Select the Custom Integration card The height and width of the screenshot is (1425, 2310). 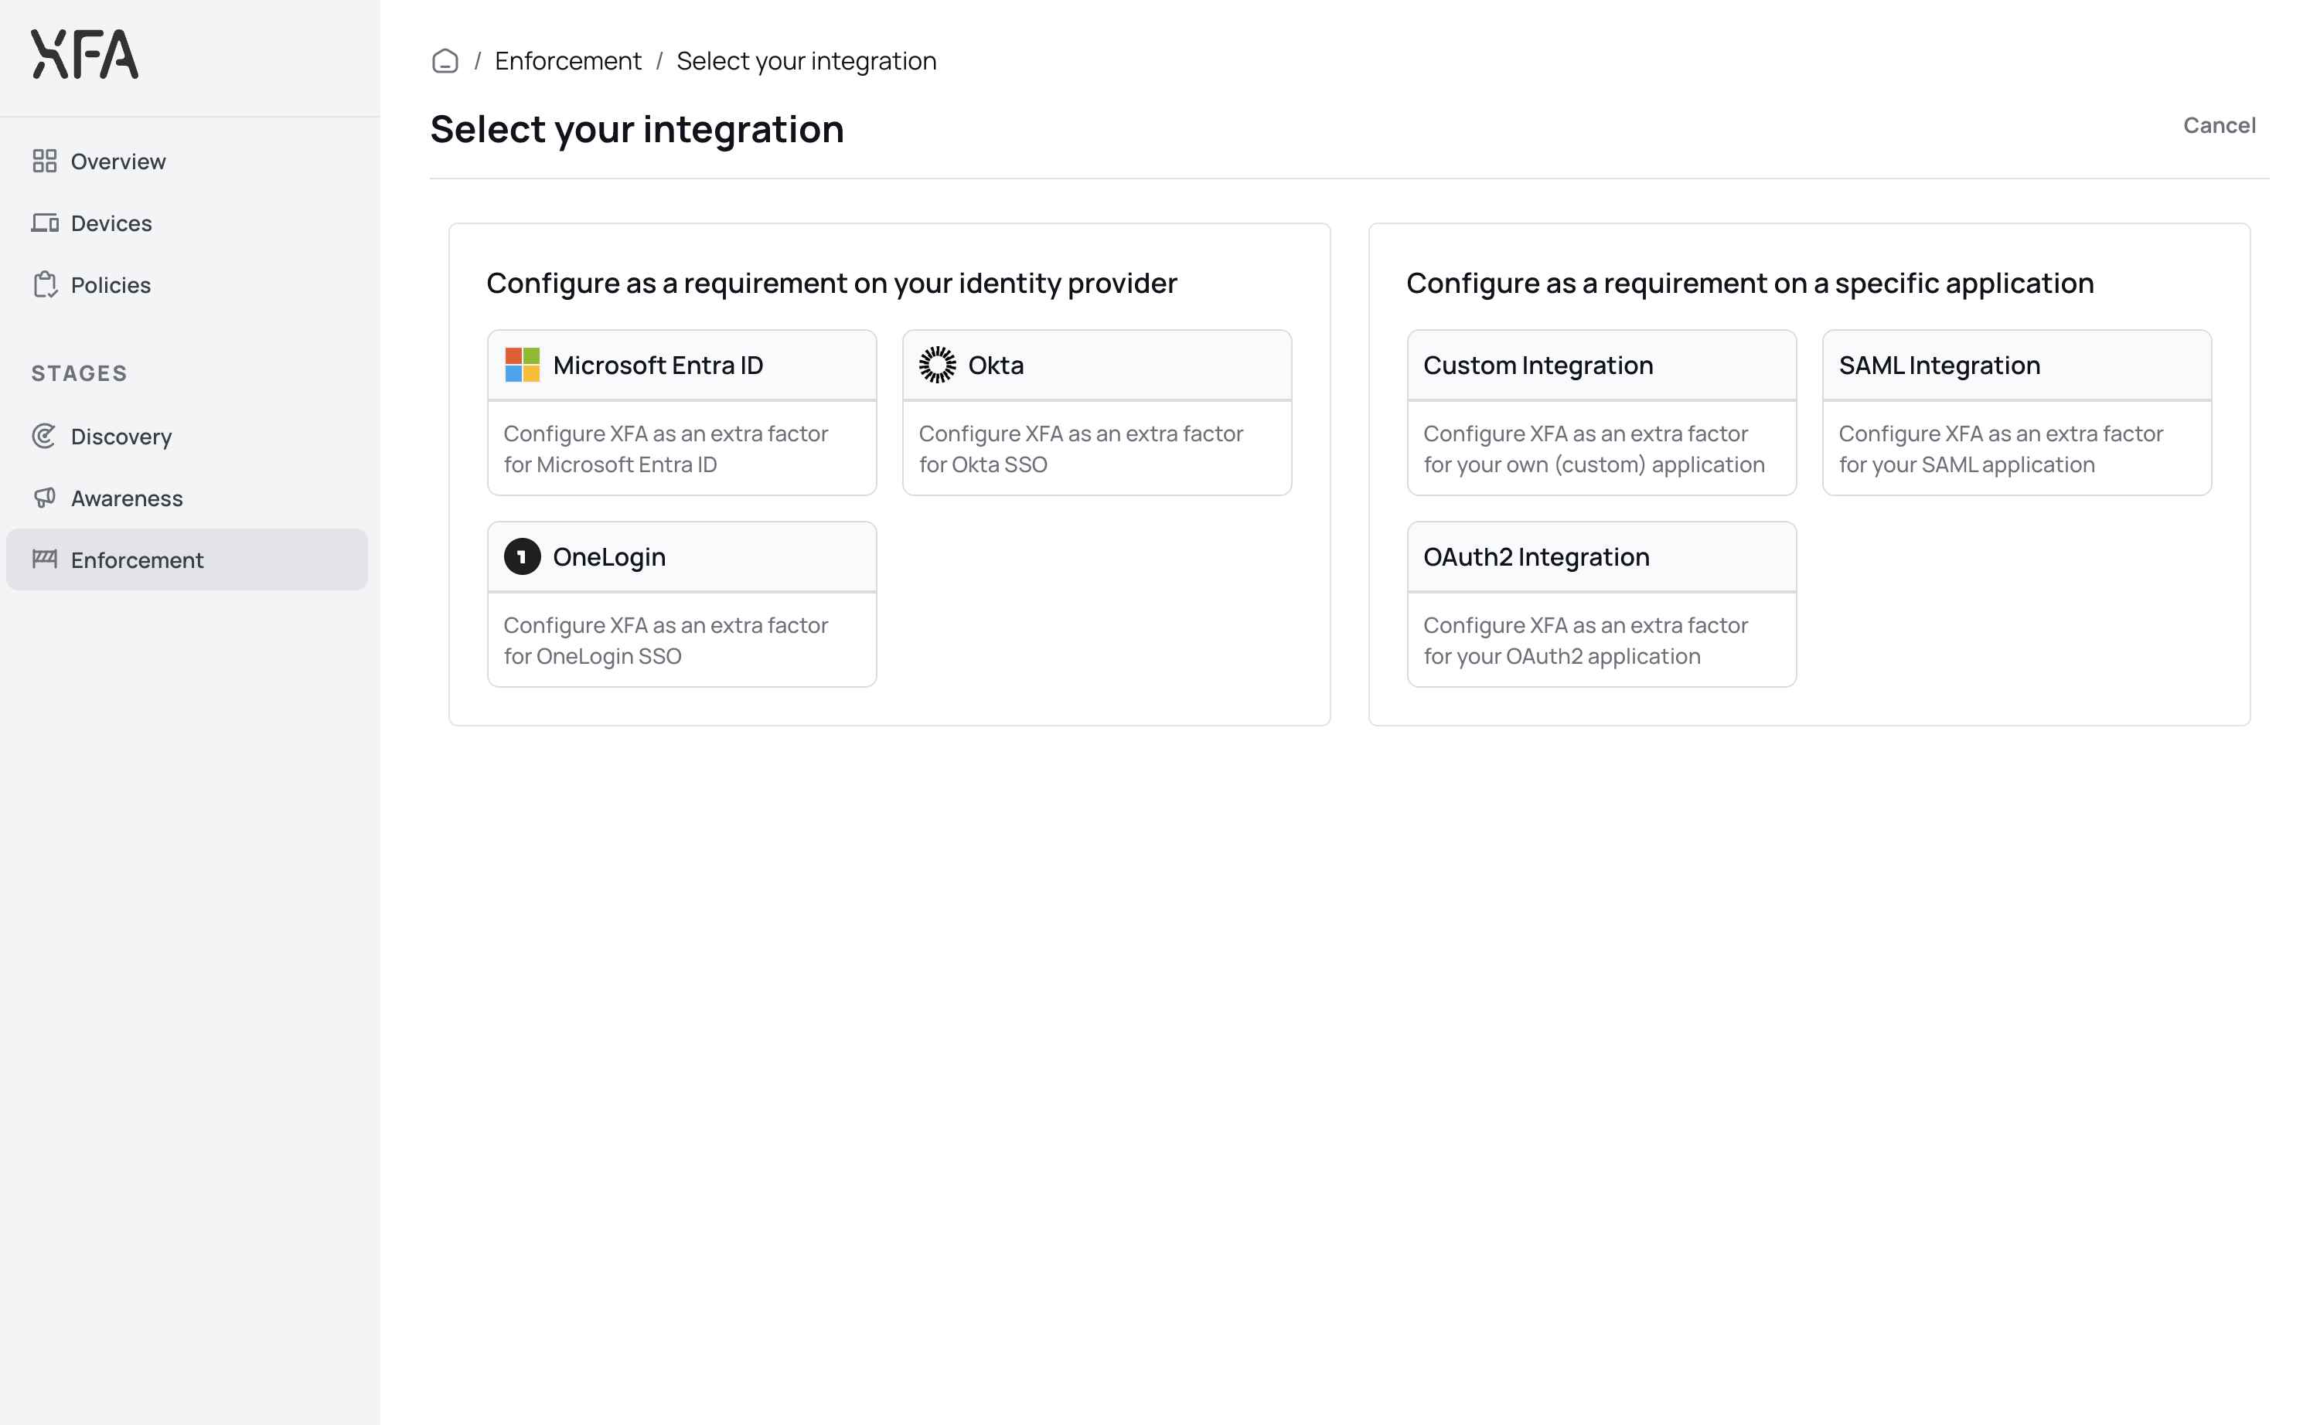coord(1602,413)
